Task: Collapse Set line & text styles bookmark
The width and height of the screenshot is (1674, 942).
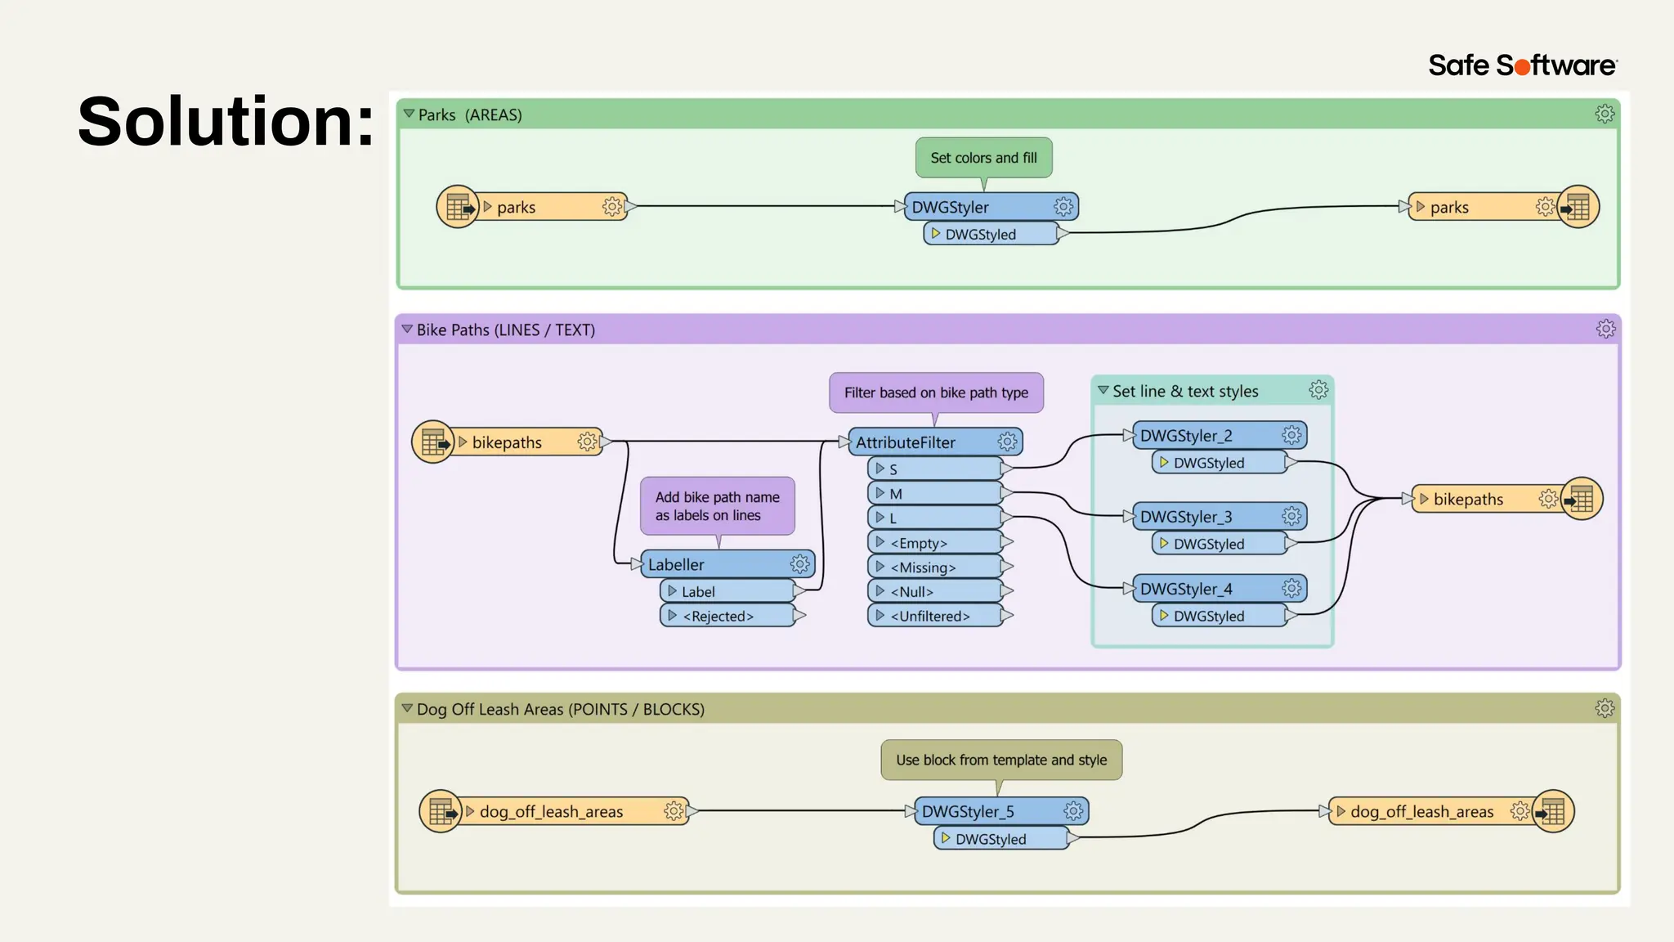Action: pos(1103,391)
